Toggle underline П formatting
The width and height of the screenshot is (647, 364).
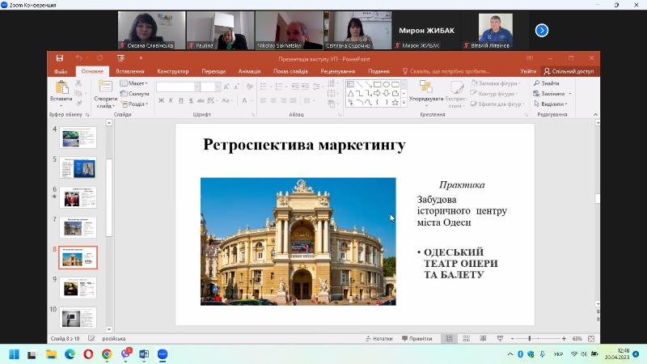182,101
